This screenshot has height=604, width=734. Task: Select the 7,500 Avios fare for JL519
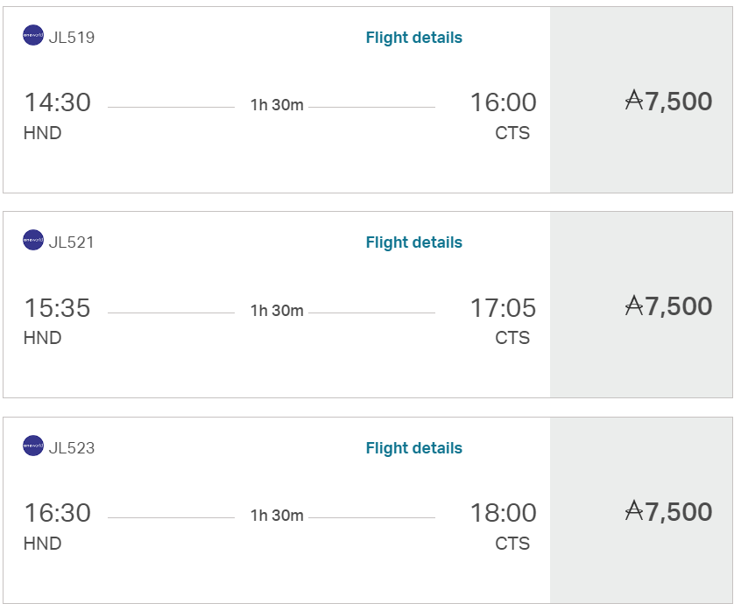(641, 100)
